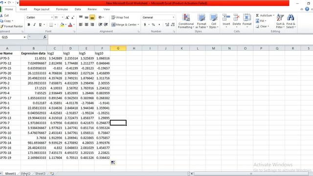The width and height of the screenshot is (313, 176).
Task: Expand Merge & Center dropdown arrow
Action: tap(138, 24)
